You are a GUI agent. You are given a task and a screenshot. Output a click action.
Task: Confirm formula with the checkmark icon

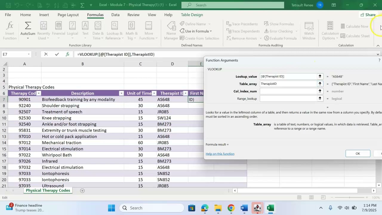pos(57,54)
